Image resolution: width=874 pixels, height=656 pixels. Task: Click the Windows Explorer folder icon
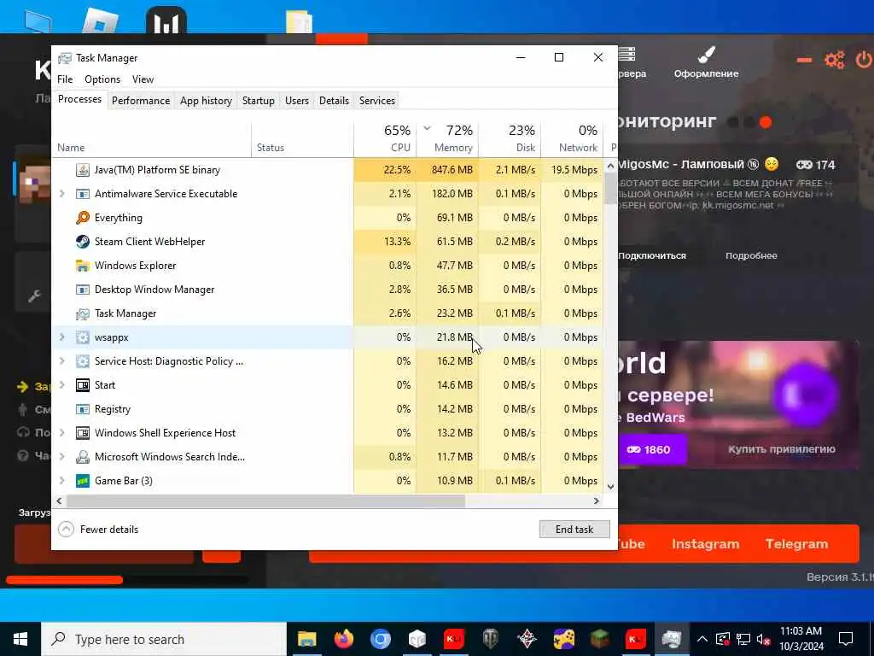pyautogui.click(x=83, y=266)
